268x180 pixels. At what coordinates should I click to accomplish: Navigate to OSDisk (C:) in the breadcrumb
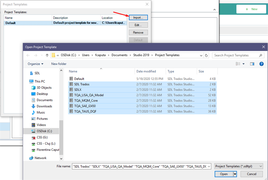tap(68, 55)
